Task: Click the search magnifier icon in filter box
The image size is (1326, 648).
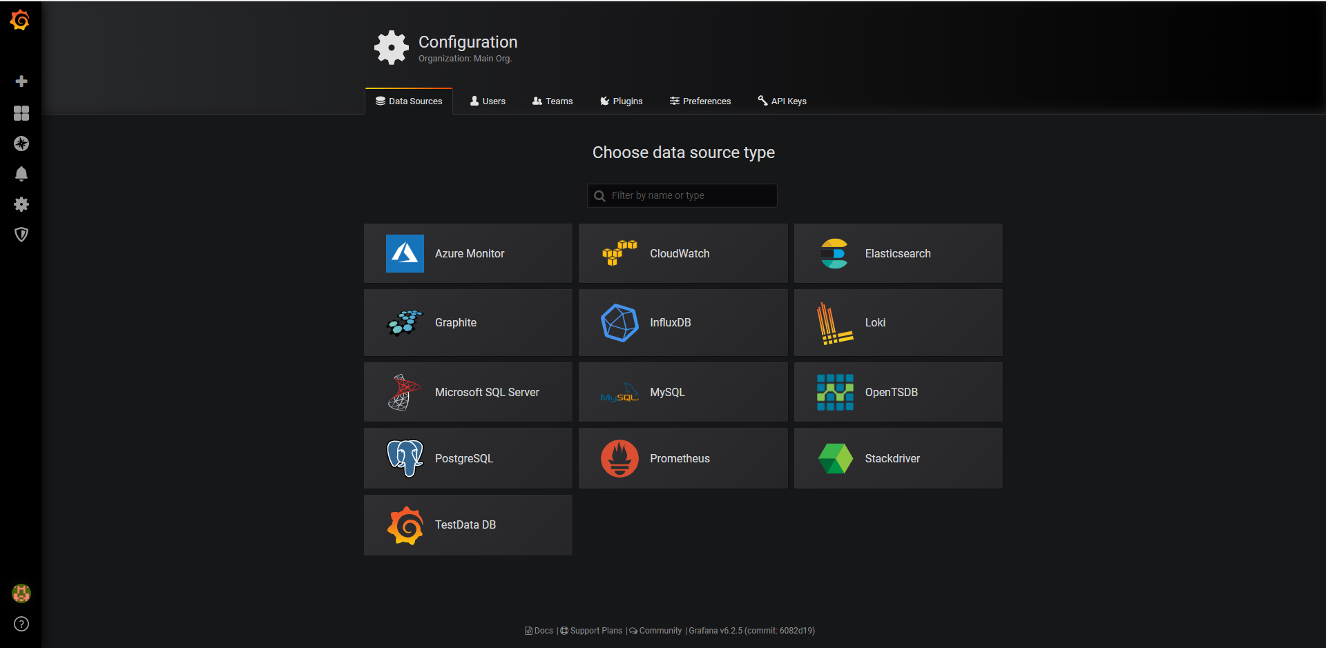Action: pos(599,196)
